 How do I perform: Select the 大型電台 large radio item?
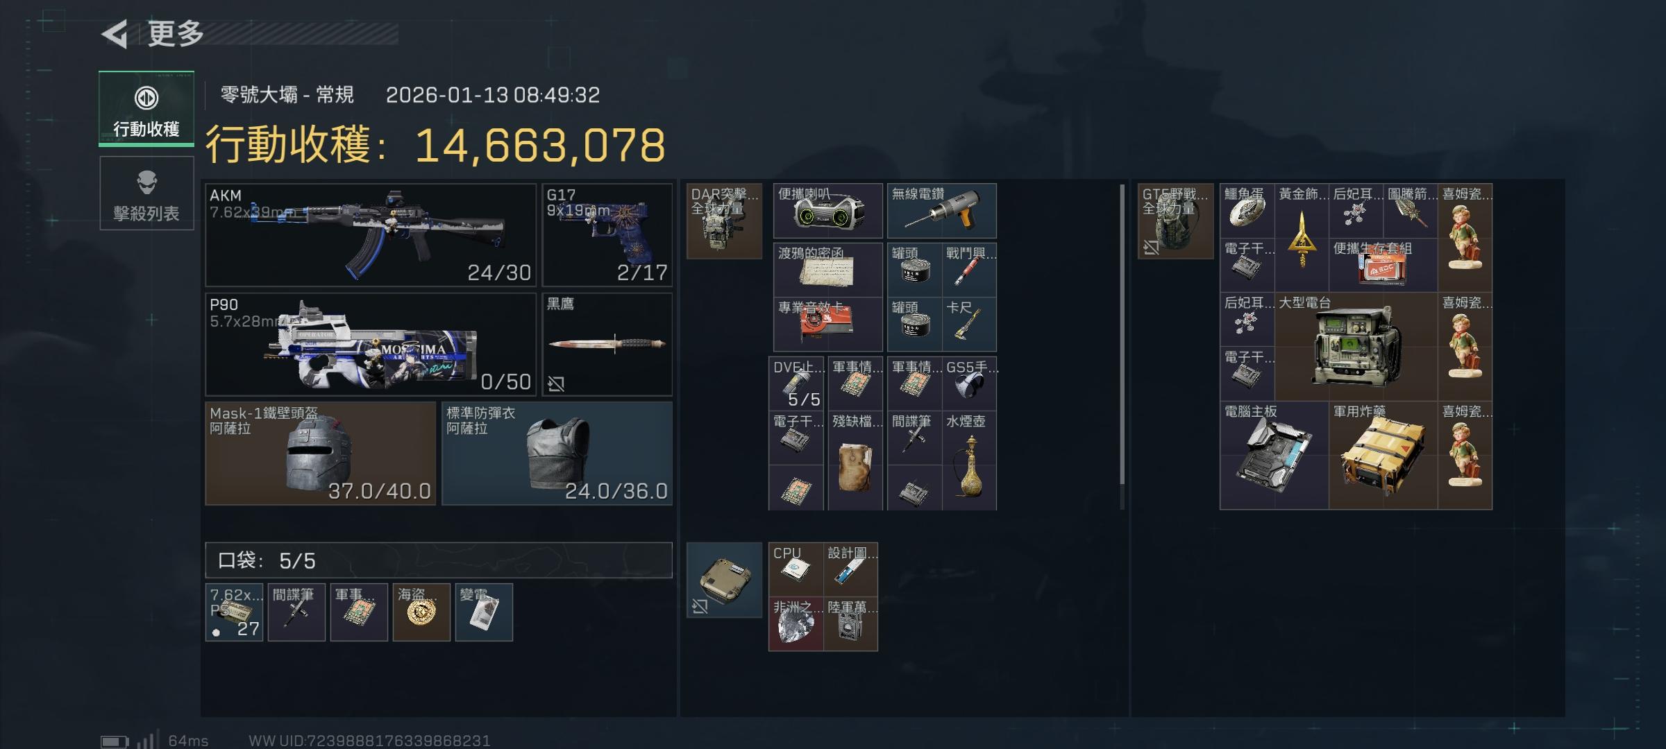(1356, 347)
